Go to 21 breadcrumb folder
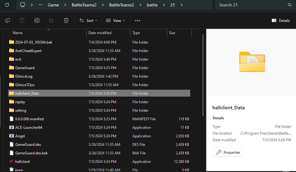Image resolution: width=296 pixels, height=172 pixels. 172,5
